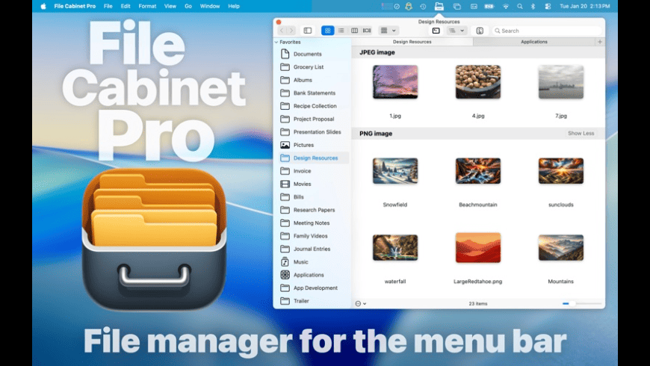Click the Bank Statements folder icon

pyautogui.click(x=285, y=93)
